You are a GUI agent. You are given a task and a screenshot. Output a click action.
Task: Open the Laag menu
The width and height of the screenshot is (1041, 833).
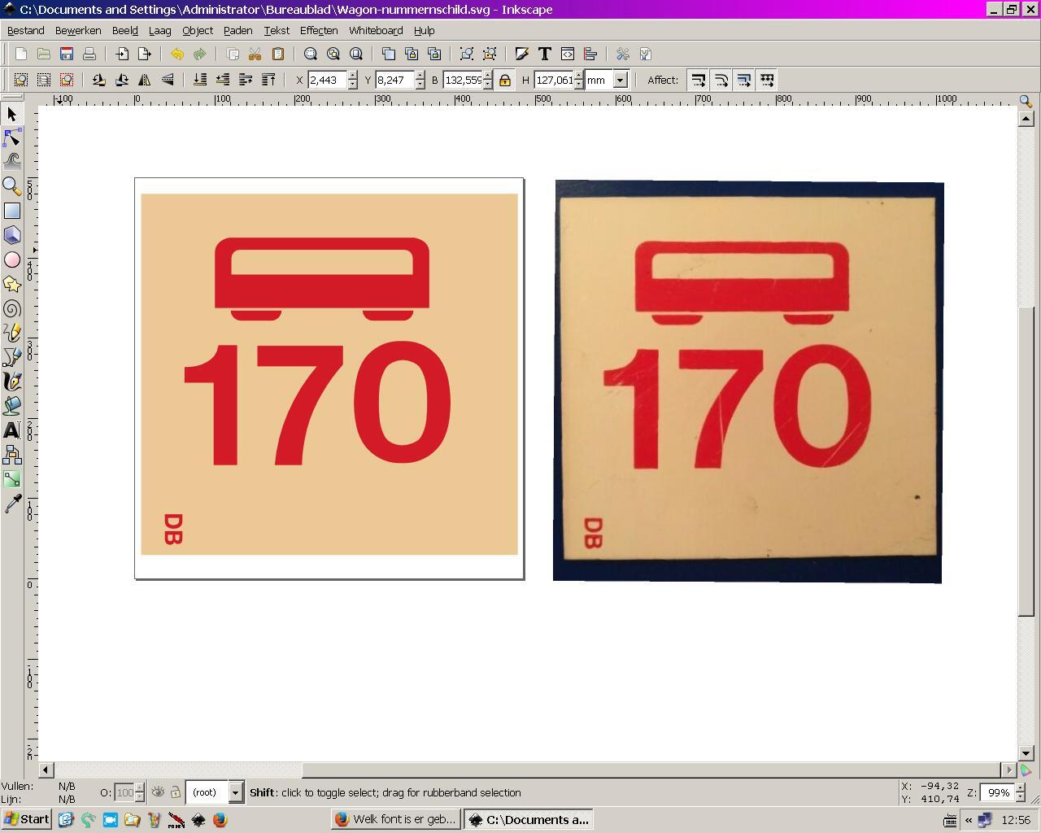tap(159, 30)
